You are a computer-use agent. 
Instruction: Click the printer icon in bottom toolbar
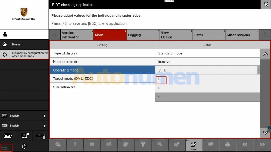click(x=228, y=145)
